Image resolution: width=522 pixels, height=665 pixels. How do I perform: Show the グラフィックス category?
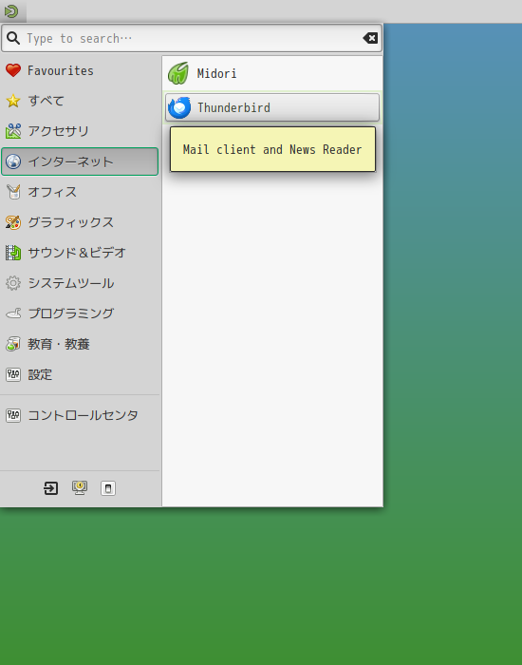pos(80,222)
